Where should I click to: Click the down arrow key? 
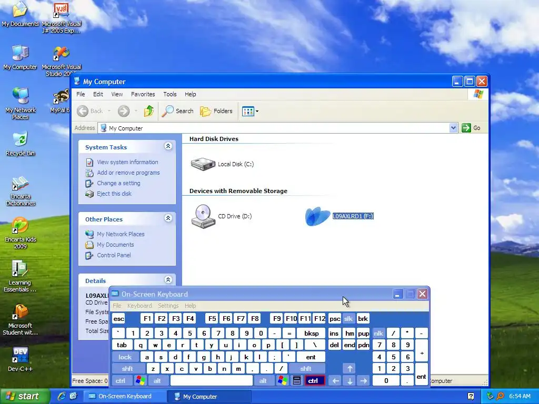pos(350,381)
